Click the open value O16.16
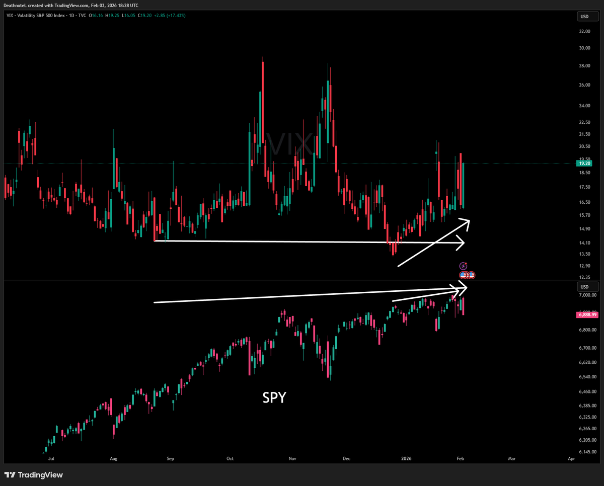 96,16
